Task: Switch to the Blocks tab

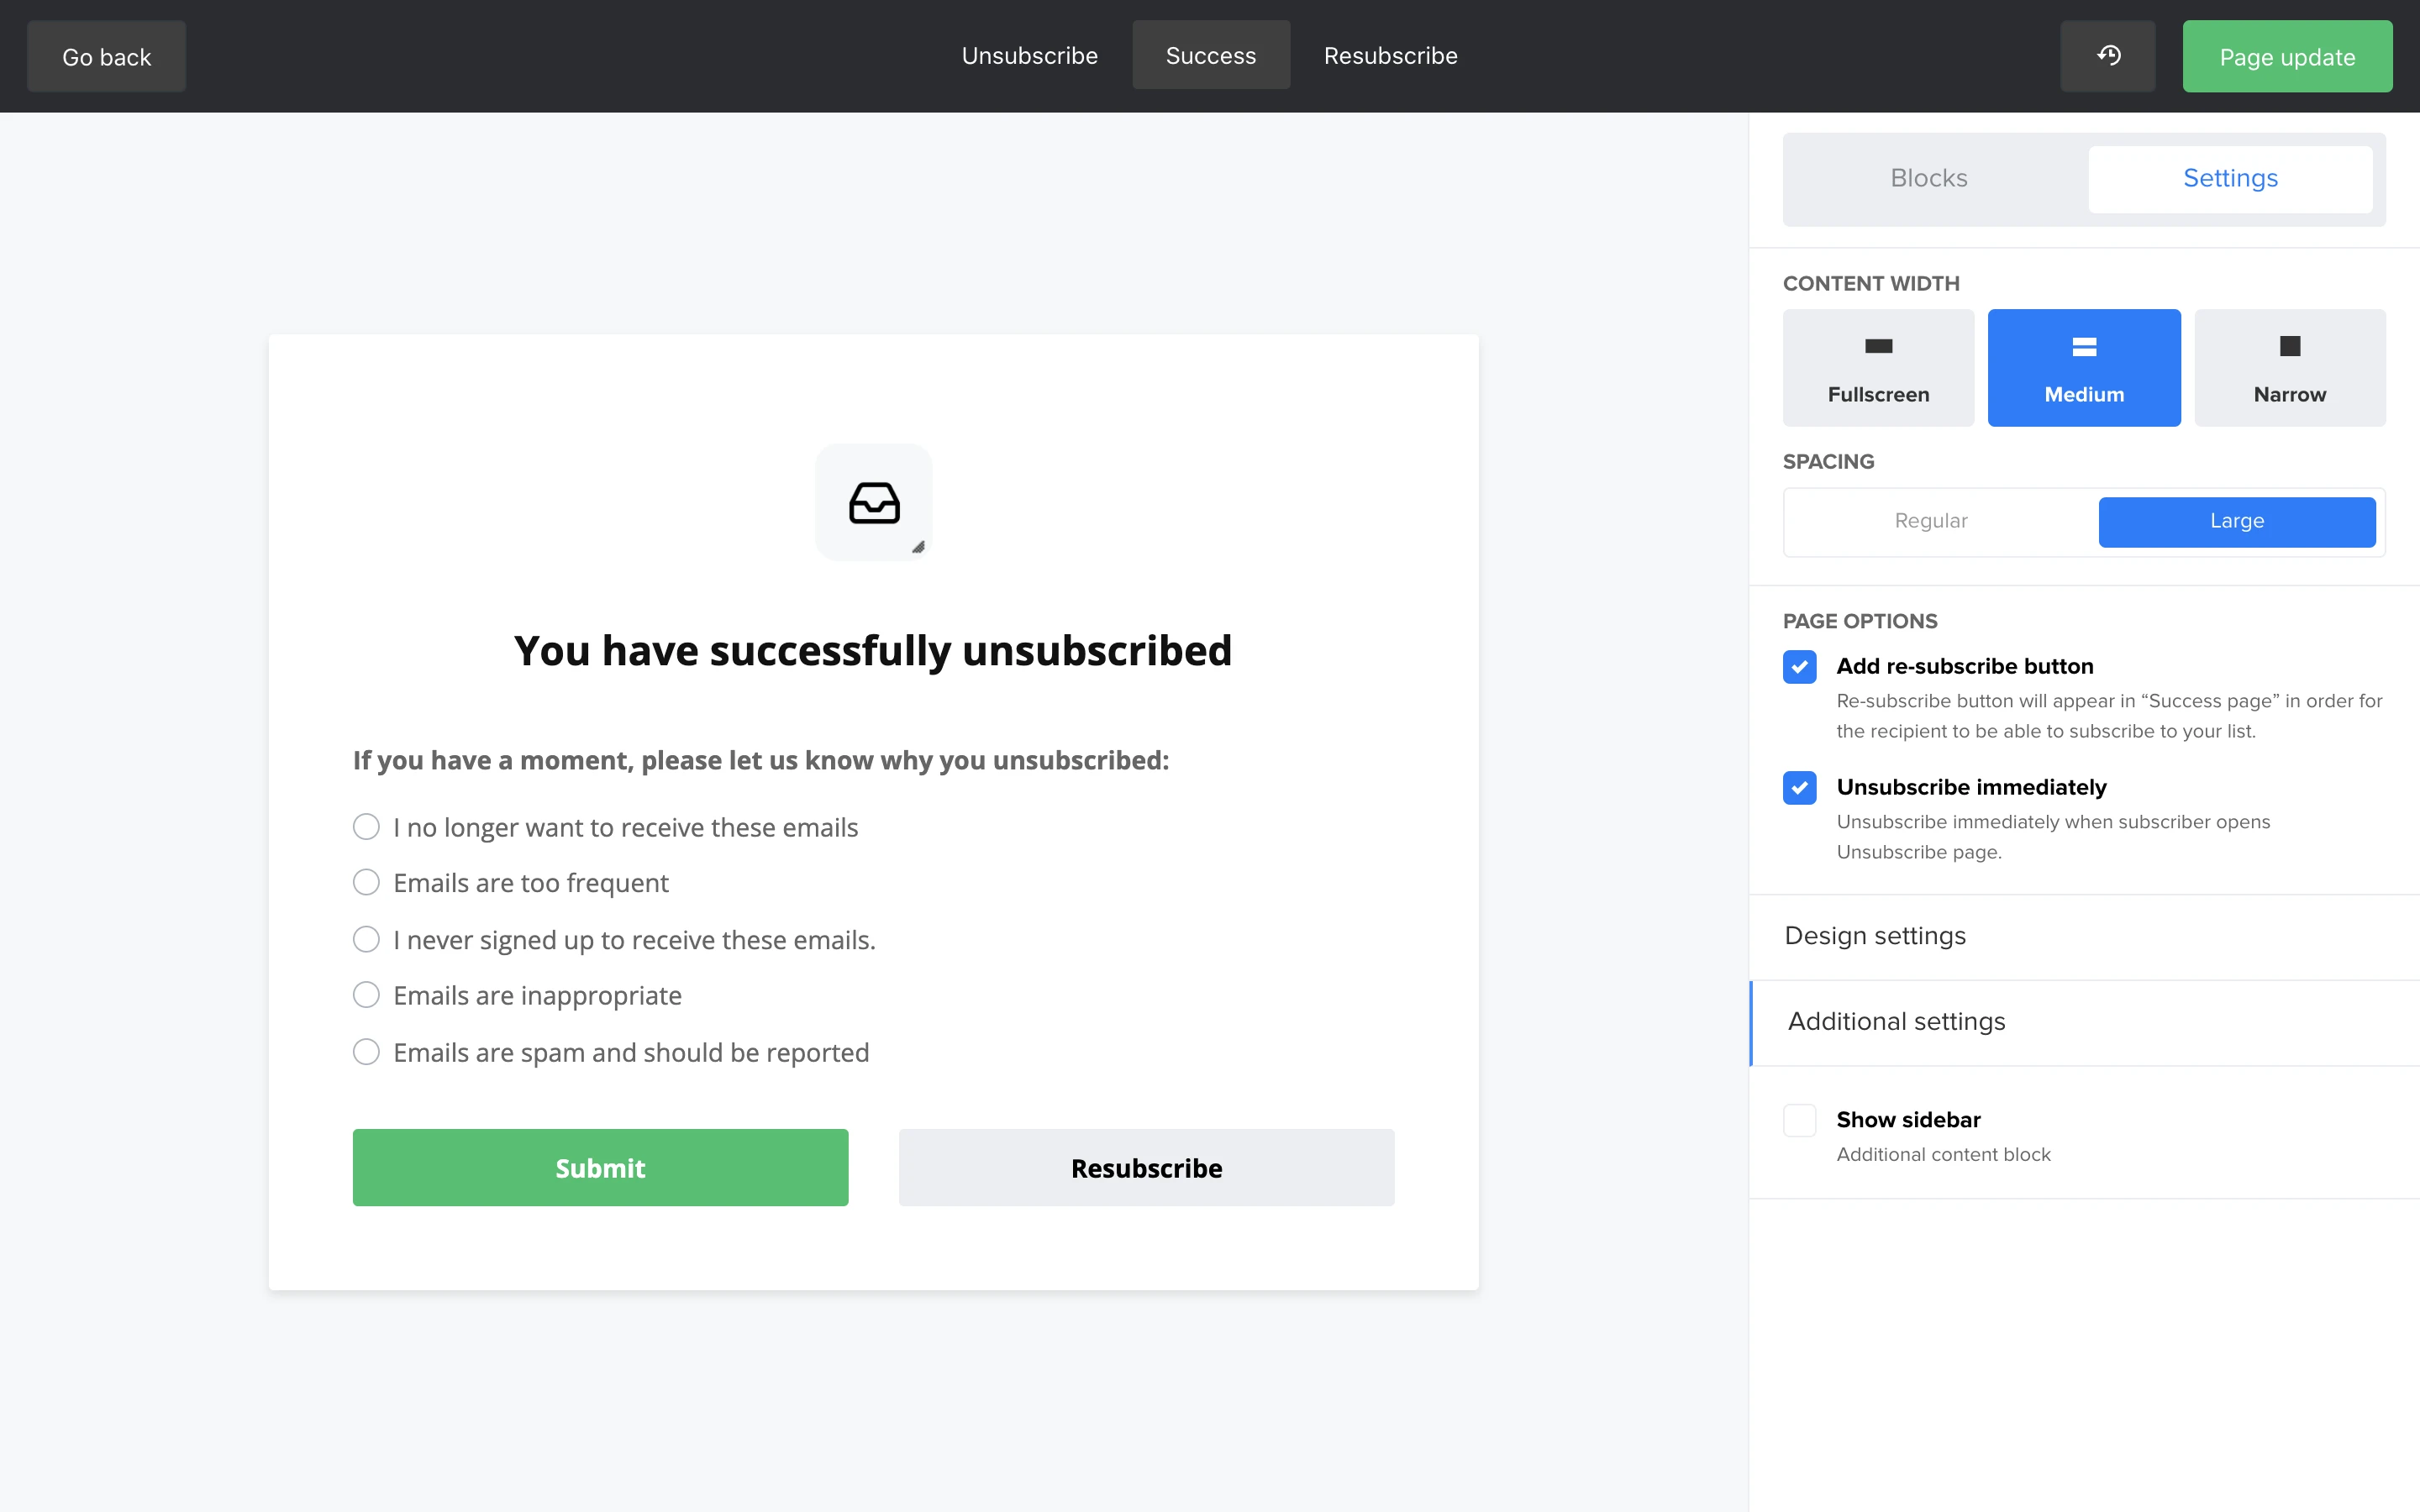Action: pyautogui.click(x=1928, y=179)
